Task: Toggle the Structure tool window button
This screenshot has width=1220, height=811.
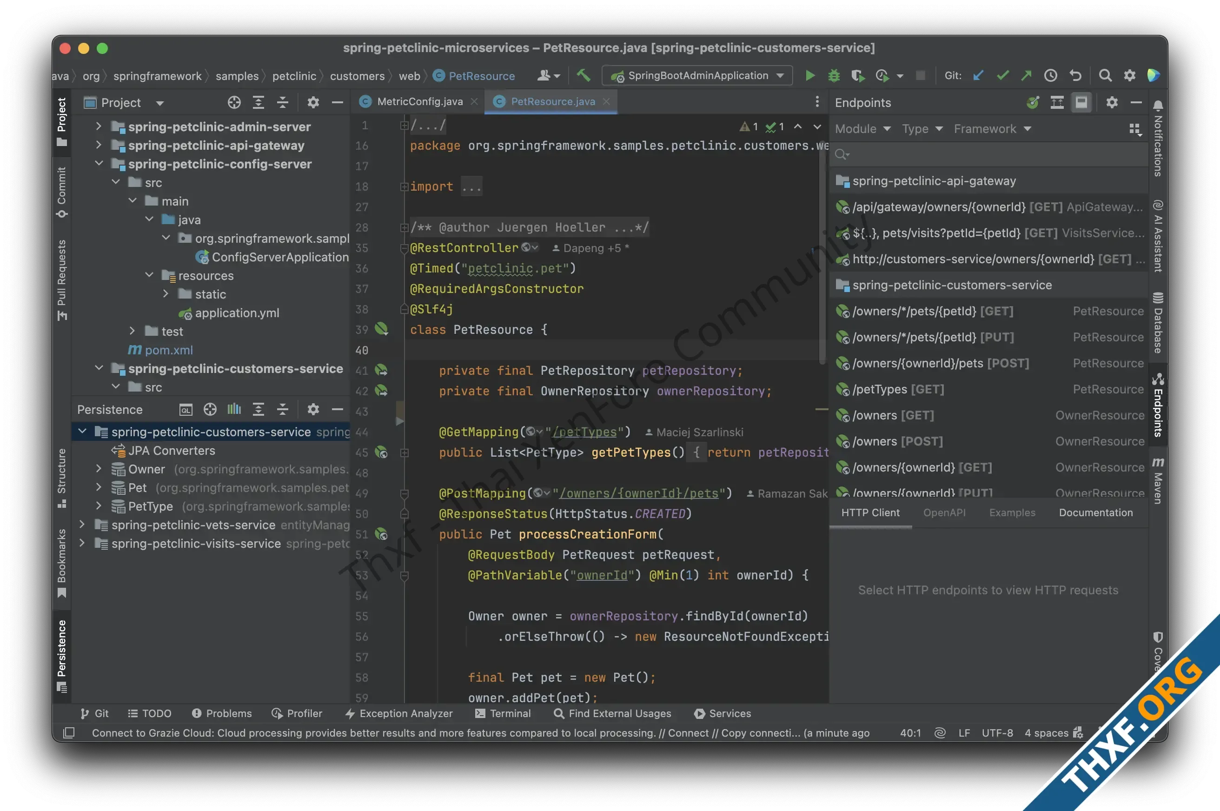Action: pos(61,478)
